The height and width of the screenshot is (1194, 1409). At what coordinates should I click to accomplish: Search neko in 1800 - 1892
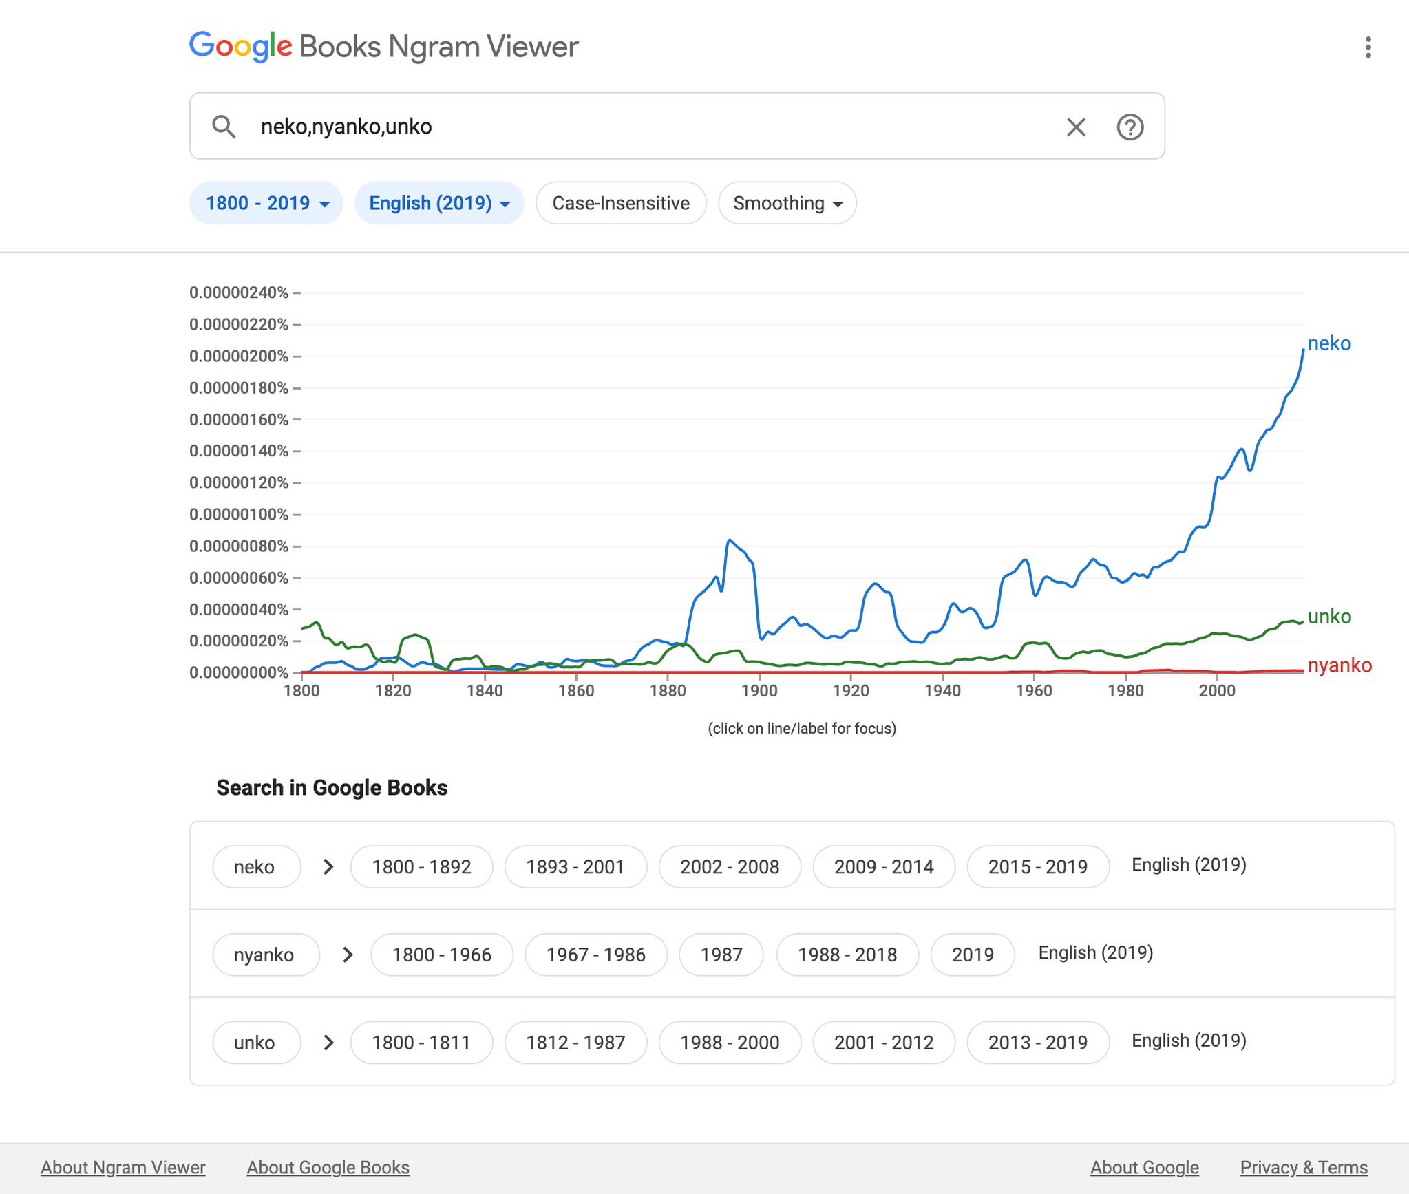(x=421, y=867)
